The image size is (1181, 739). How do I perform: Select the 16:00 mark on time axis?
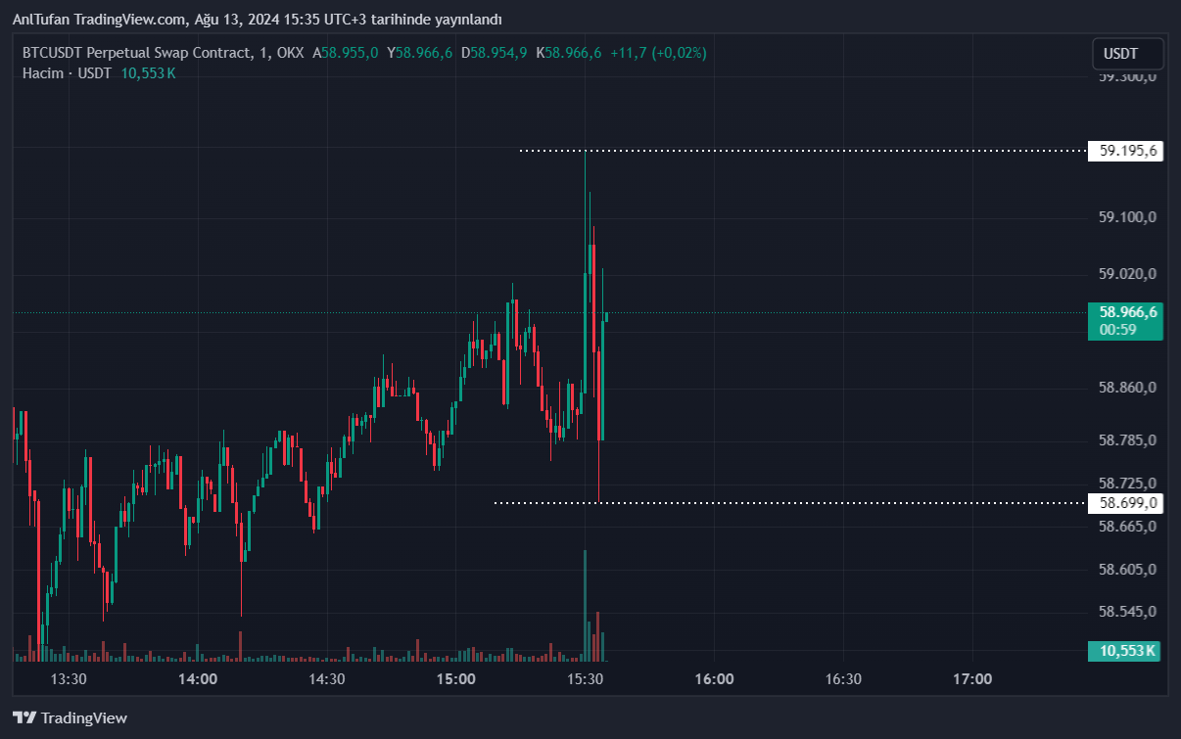click(x=714, y=678)
